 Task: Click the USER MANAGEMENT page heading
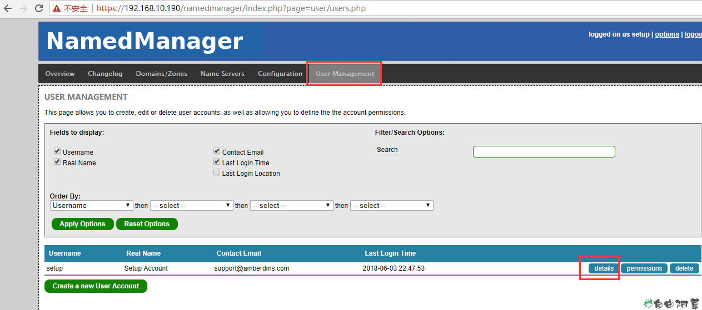[86, 97]
